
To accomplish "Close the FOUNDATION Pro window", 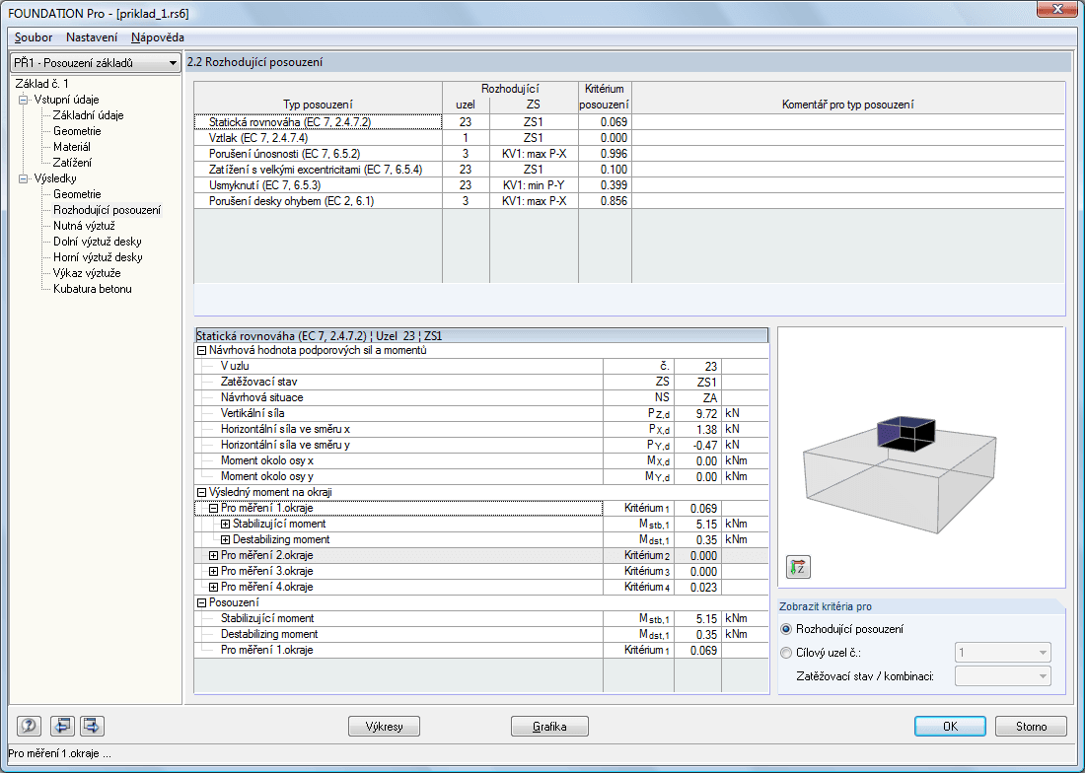I will click(1056, 9).
